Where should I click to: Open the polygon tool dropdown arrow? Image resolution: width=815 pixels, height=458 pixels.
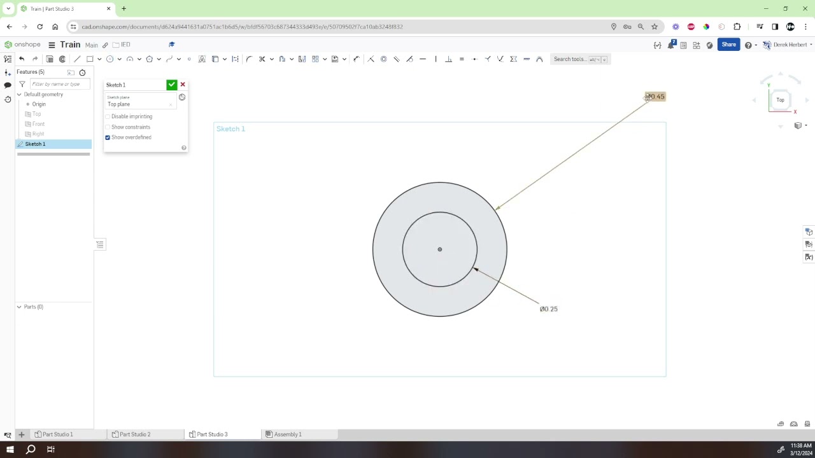pyautogui.click(x=159, y=59)
